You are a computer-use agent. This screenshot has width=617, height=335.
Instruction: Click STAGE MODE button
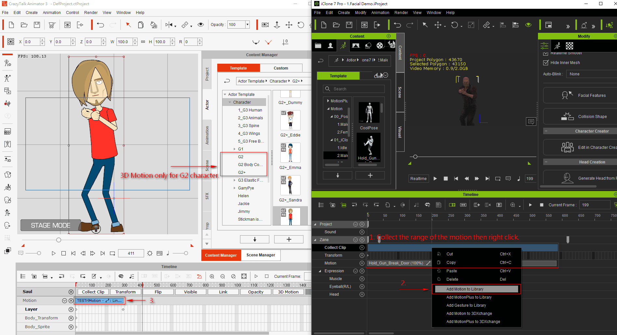(x=50, y=225)
